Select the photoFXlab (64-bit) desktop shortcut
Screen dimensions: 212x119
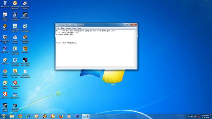(x=25, y=5)
